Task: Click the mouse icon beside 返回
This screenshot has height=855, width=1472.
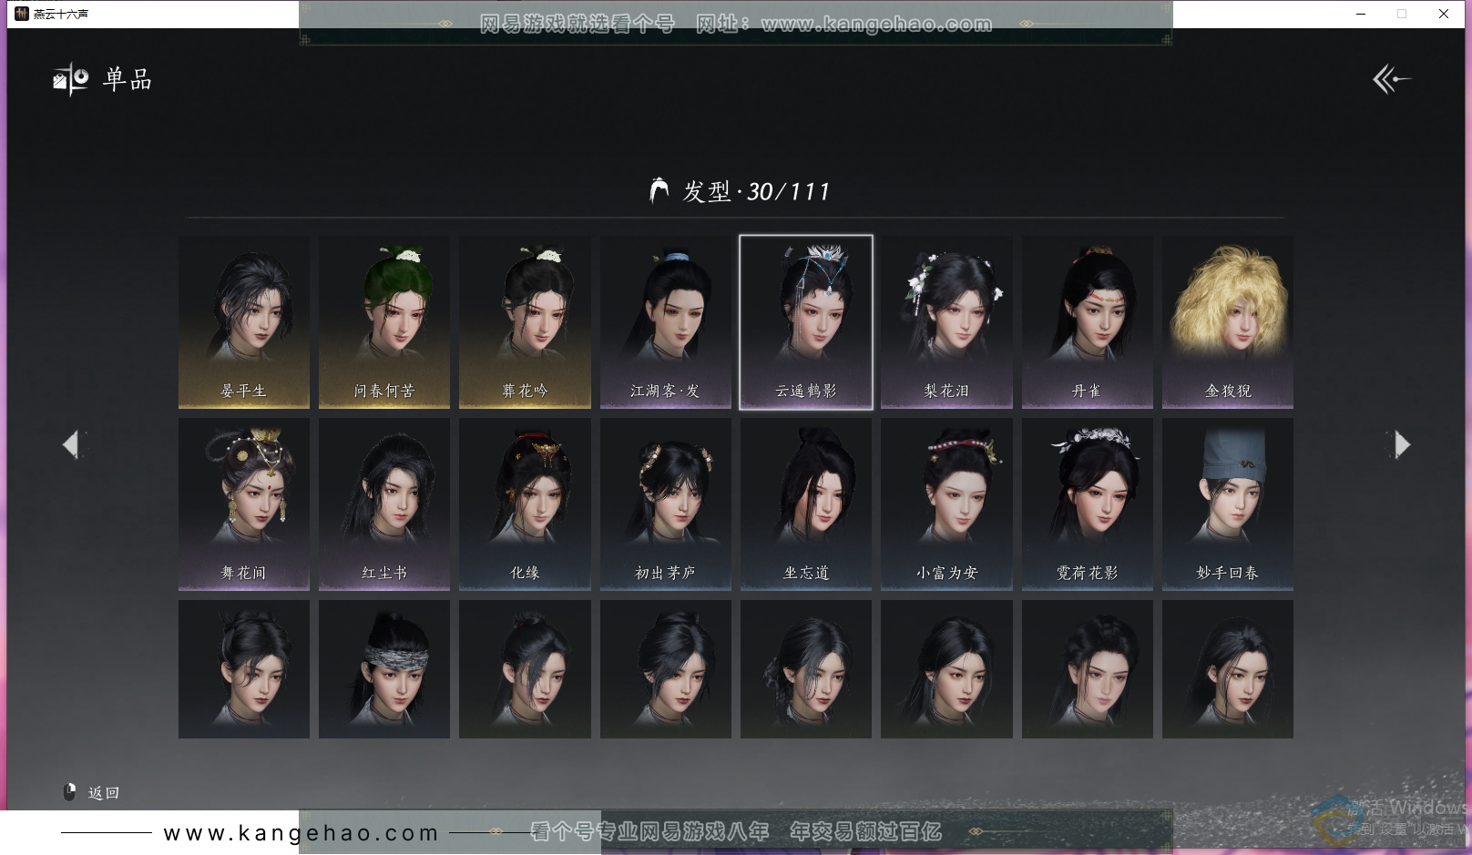Action: 69,792
